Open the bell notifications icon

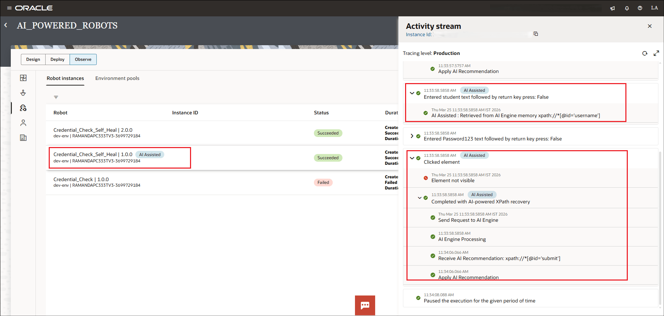click(x=627, y=8)
